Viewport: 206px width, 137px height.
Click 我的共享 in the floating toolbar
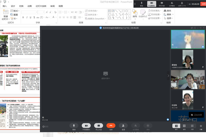tap(162, 4)
